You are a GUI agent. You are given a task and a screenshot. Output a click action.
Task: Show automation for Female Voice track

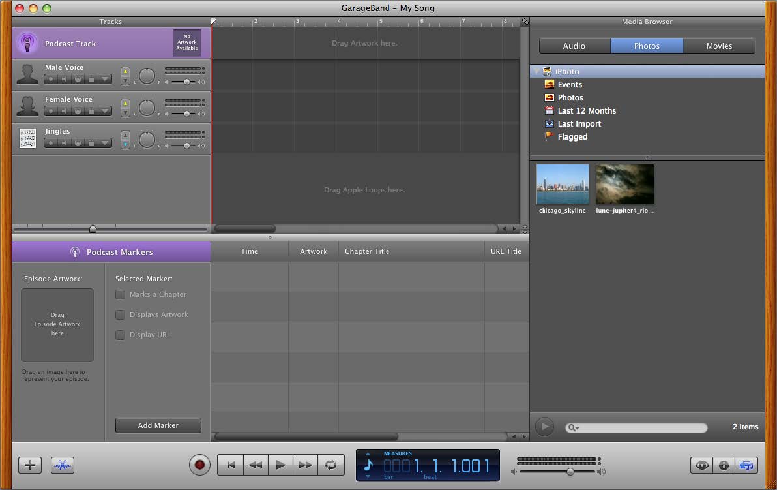(x=104, y=111)
